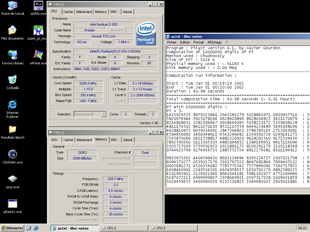Image resolution: width=310 pixels, height=232 pixels.
Task: Open Cache tab in bottom CPU-Z
Action: pyautogui.click(x=68, y=140)
